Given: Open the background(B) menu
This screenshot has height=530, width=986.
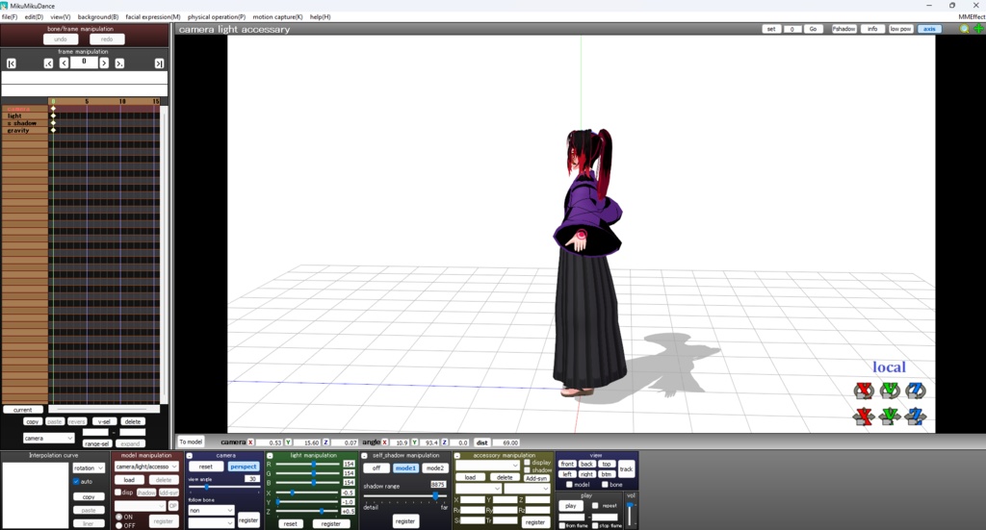Looking at the screenshot, I should point(98,17).
